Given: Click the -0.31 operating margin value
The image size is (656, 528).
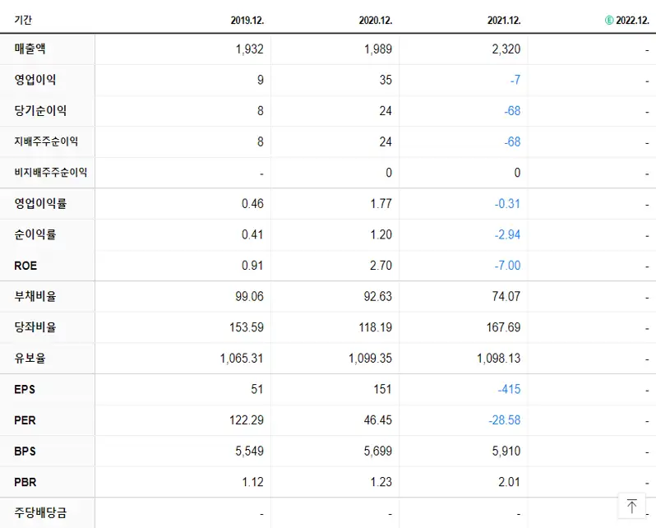Looking at the screenshot, I should point(507,204).
